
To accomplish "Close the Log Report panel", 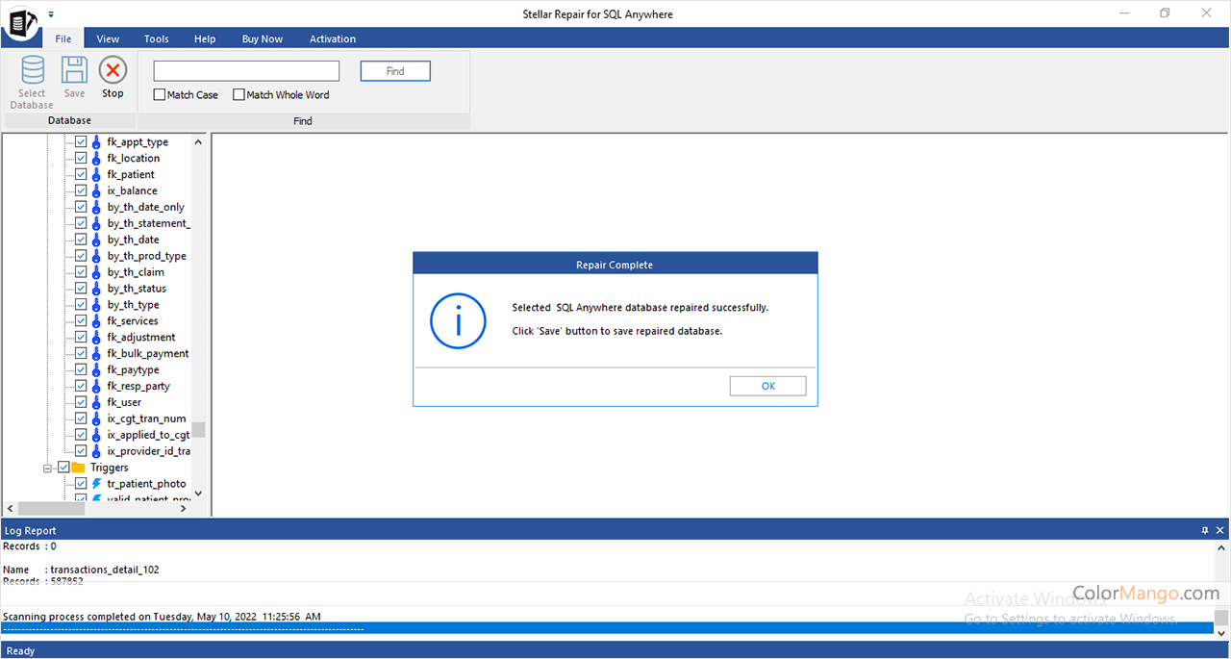I will (1219, 529).
